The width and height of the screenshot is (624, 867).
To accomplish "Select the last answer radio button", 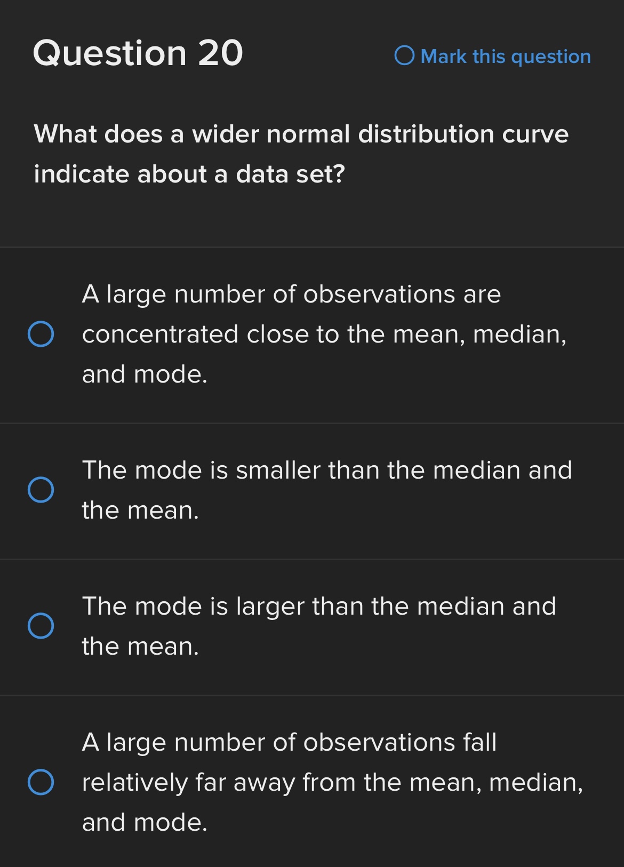I will 42,782.
